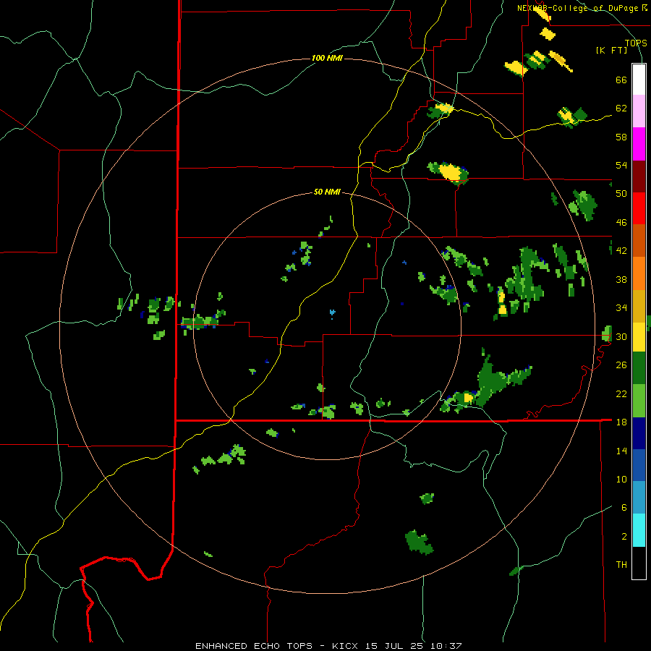
Task: Select the light green legend swatch
Action: (x=639, y=401)
